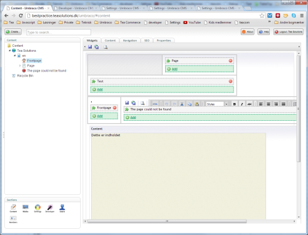Open the Styles dropdown in editor toolbar
The image size is (308, 235).
[217, 104]
